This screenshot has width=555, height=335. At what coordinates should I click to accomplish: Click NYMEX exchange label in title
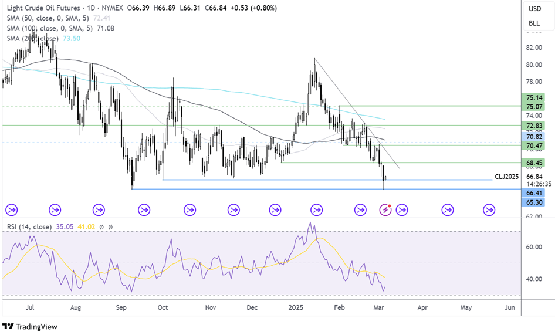pyautogui.click(x=112, y=8)
